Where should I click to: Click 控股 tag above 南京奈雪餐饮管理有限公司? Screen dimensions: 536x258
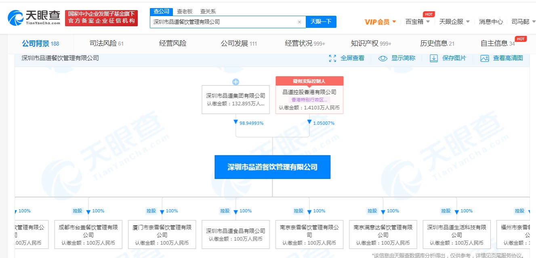[x=298, y=211]
